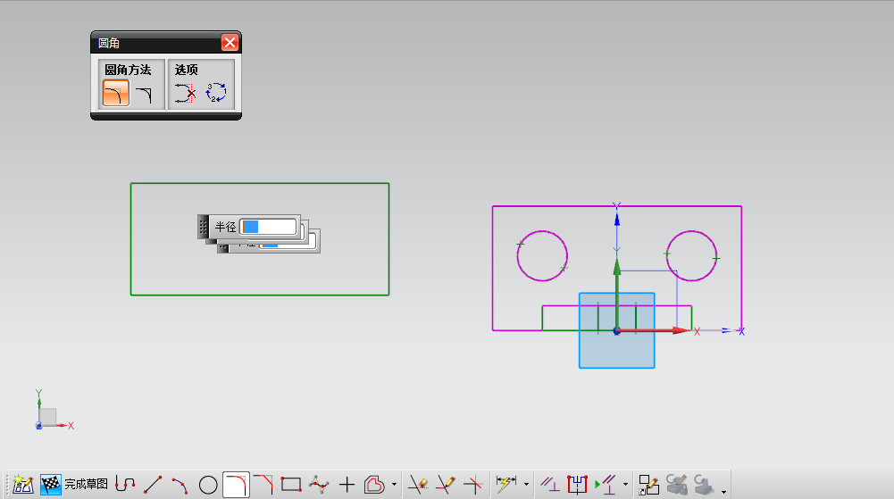Toggle Delete Third Curve option
Viewport: 894px width, 499px height.
tap(185, 93)
